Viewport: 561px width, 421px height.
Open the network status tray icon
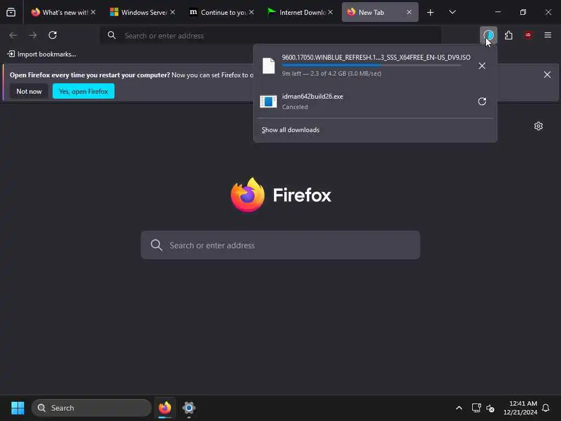click(476, 408)
